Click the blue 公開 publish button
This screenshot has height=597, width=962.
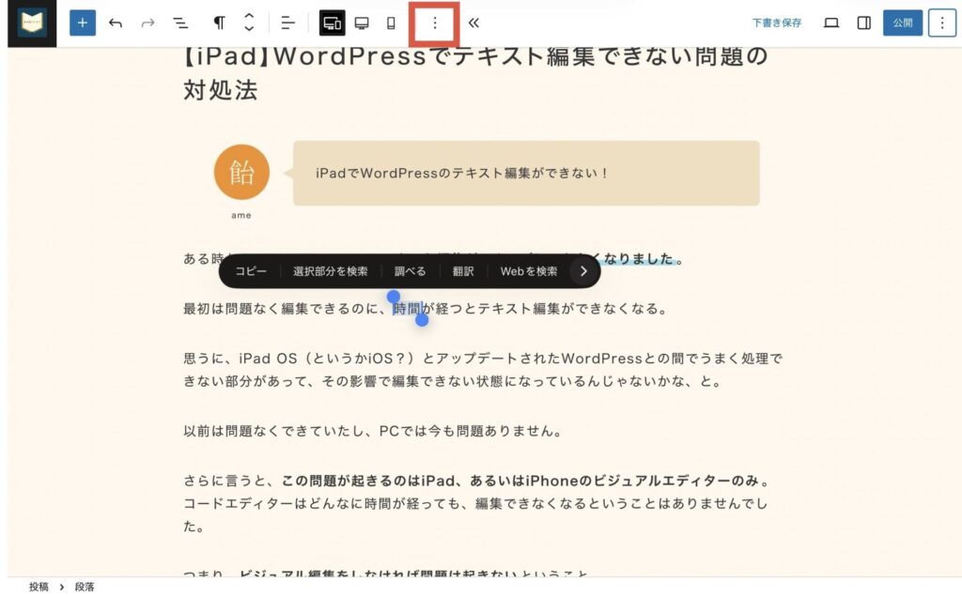pos(903,23)
